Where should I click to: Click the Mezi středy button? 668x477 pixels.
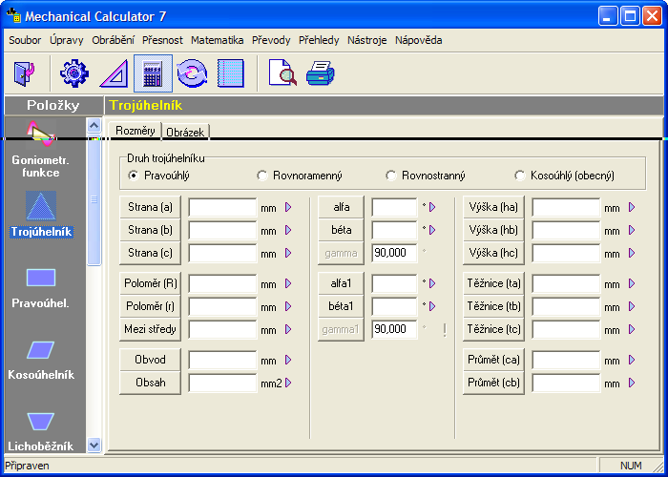point(150,329)
